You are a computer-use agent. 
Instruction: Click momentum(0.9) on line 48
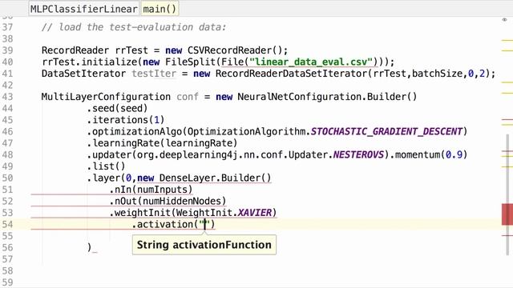click(431, 154)
